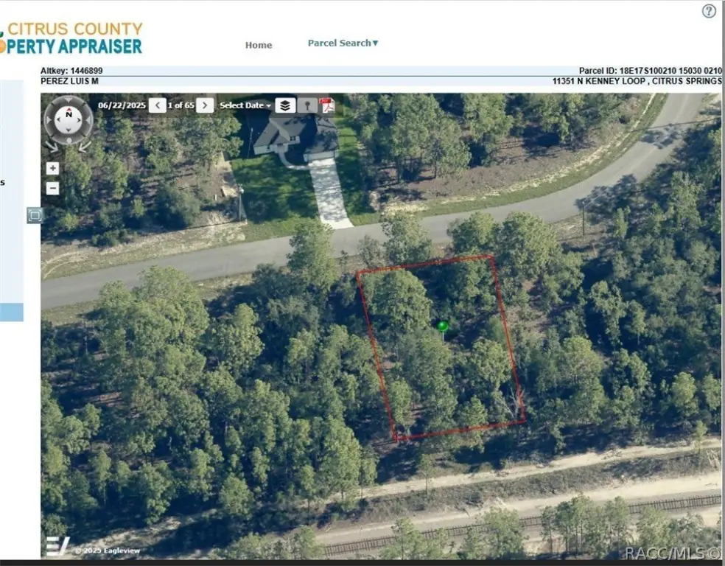This screenshot has height=566, width=725.
Task: Go to the next image of 65
Action: 205,105
